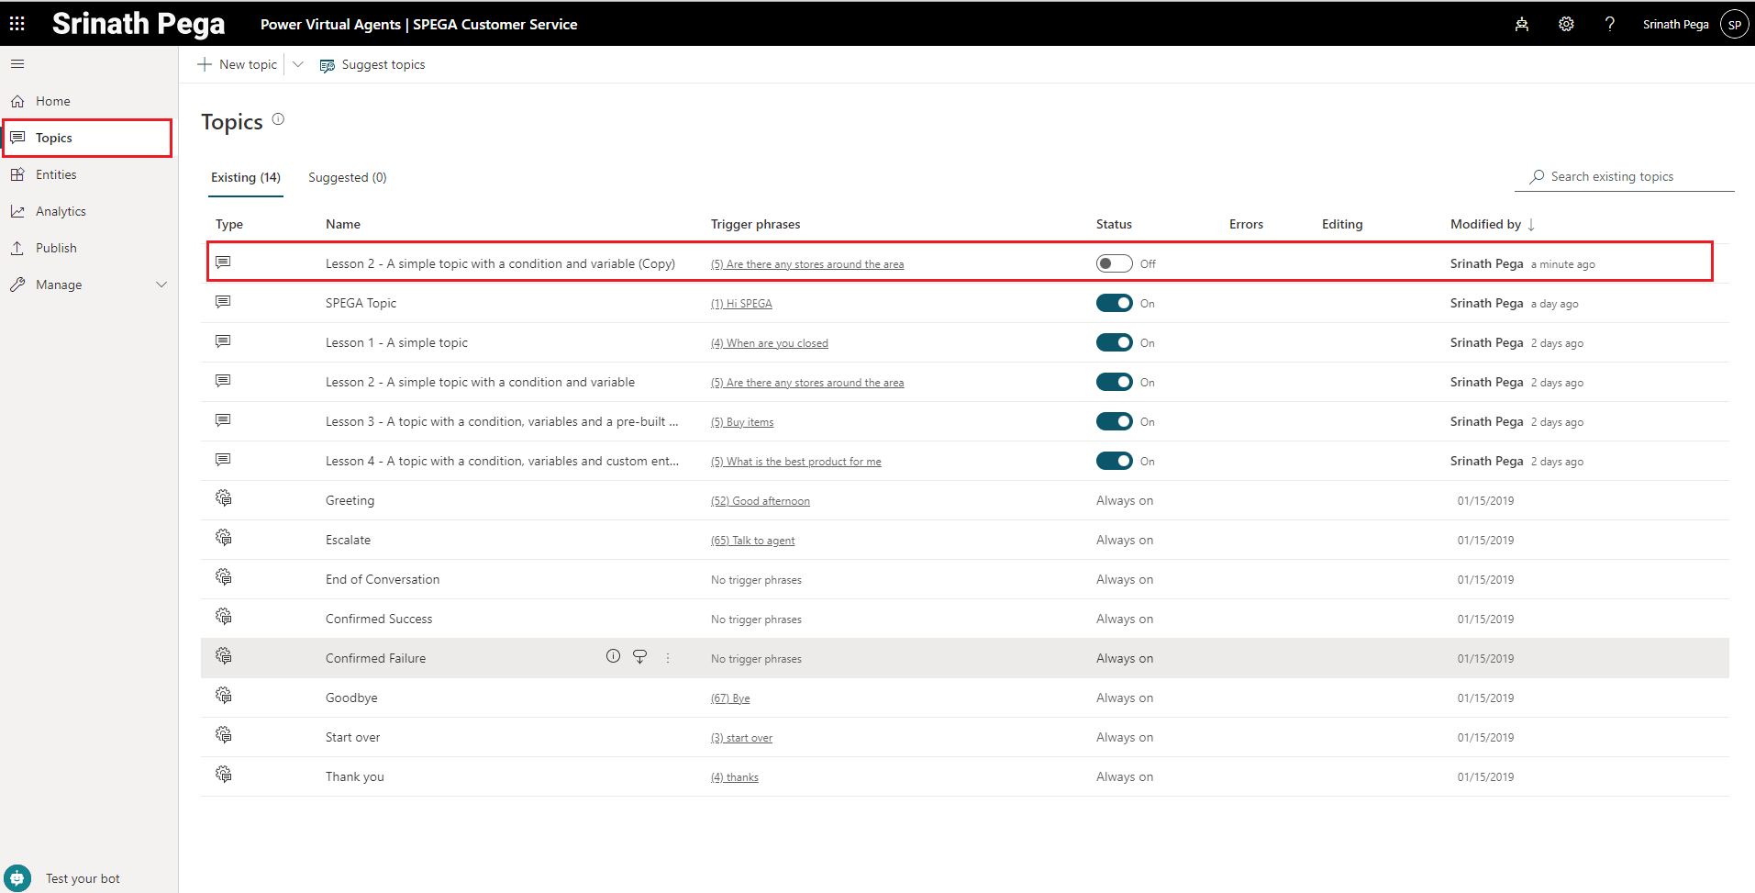Click the info icon beside Topics heading
Screen dimensions: 1755x893
pos(278,119)
